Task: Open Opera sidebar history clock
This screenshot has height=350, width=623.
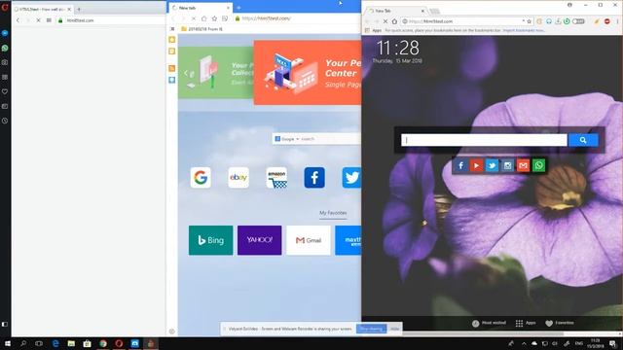Action: point(5,121)
